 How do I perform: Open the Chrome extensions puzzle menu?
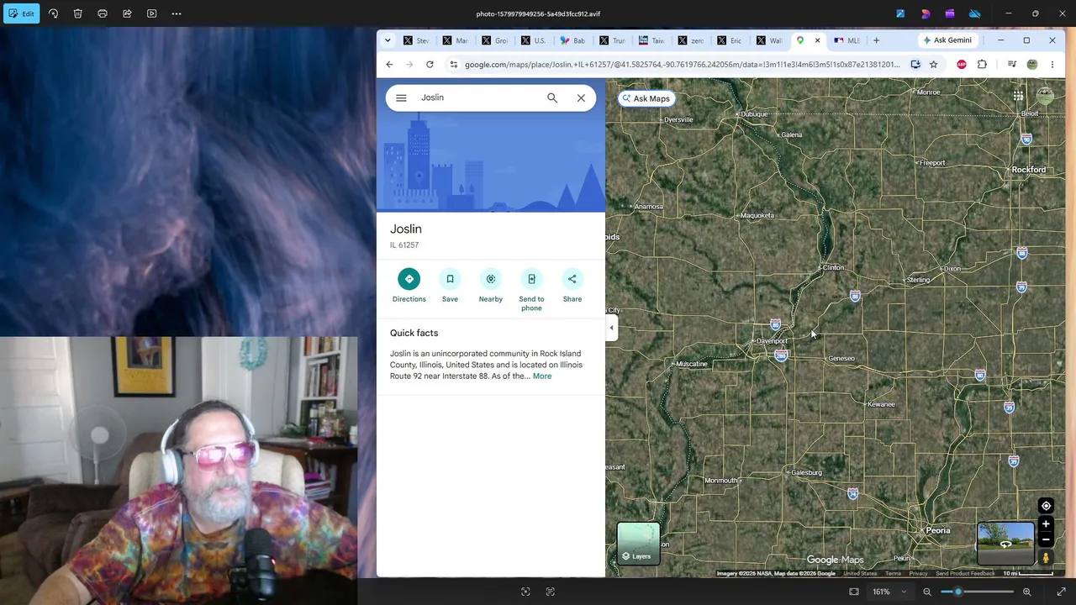click(x=982, y=65)
